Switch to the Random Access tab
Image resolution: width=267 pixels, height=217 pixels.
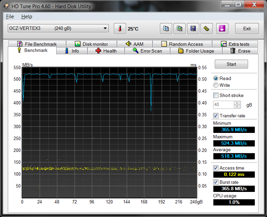point(182,44)
